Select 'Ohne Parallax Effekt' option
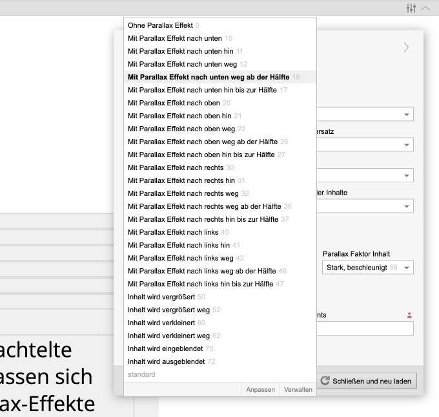Viewport: 439px width, 417px height. coord(220,25)
